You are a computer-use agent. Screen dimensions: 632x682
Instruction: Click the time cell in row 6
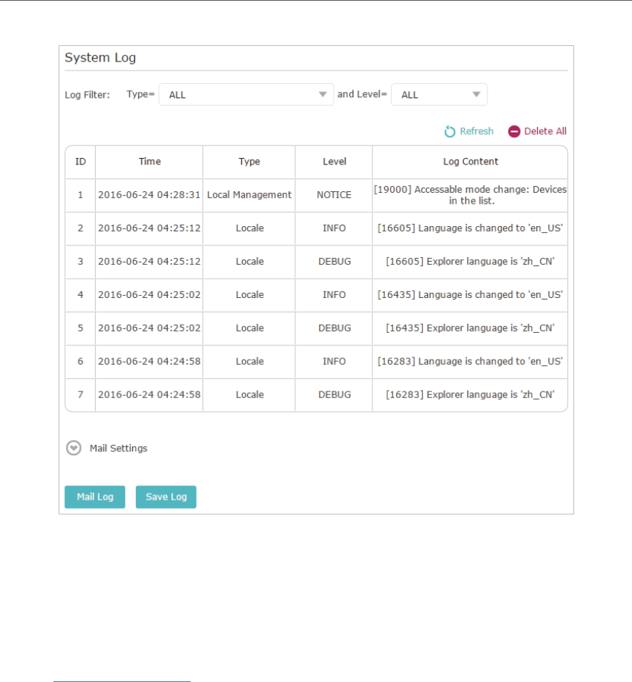149,362
